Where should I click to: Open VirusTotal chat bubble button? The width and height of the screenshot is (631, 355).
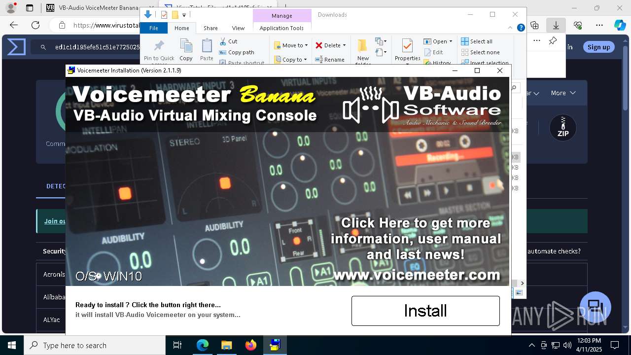pos(596,307)
